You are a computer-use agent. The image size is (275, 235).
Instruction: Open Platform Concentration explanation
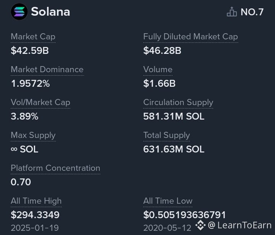55,168
